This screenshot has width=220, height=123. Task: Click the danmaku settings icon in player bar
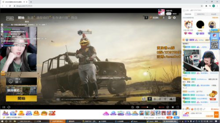click(133, 107)
